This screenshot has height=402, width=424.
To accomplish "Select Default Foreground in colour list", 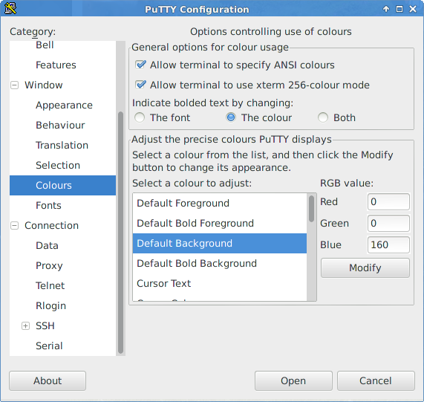I will coord(220,203).
